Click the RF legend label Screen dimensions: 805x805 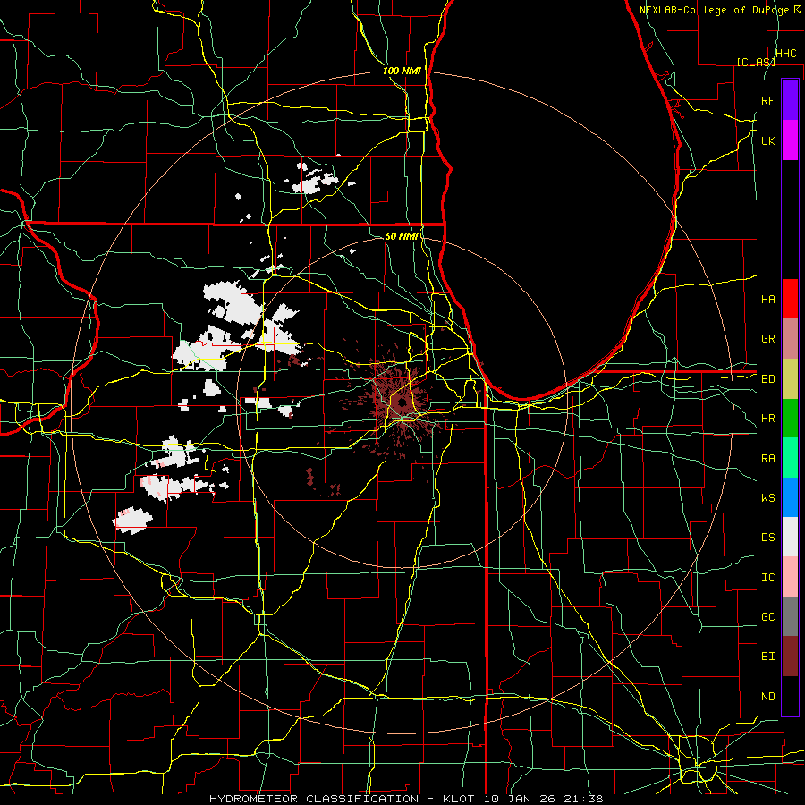pos(767,100)
